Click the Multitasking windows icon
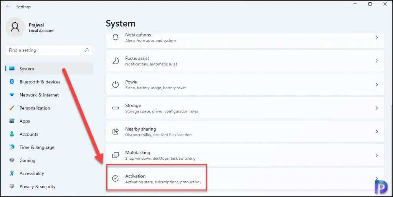The image size is (393, 197). coord(116,155)
